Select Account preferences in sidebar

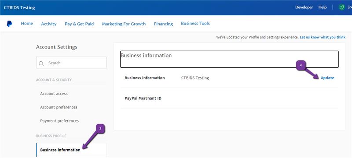59,107
